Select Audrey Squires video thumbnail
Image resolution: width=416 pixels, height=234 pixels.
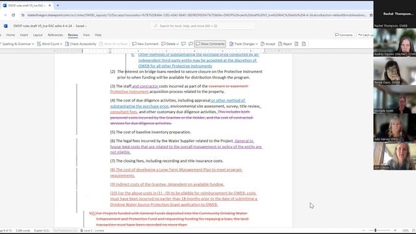395,42
